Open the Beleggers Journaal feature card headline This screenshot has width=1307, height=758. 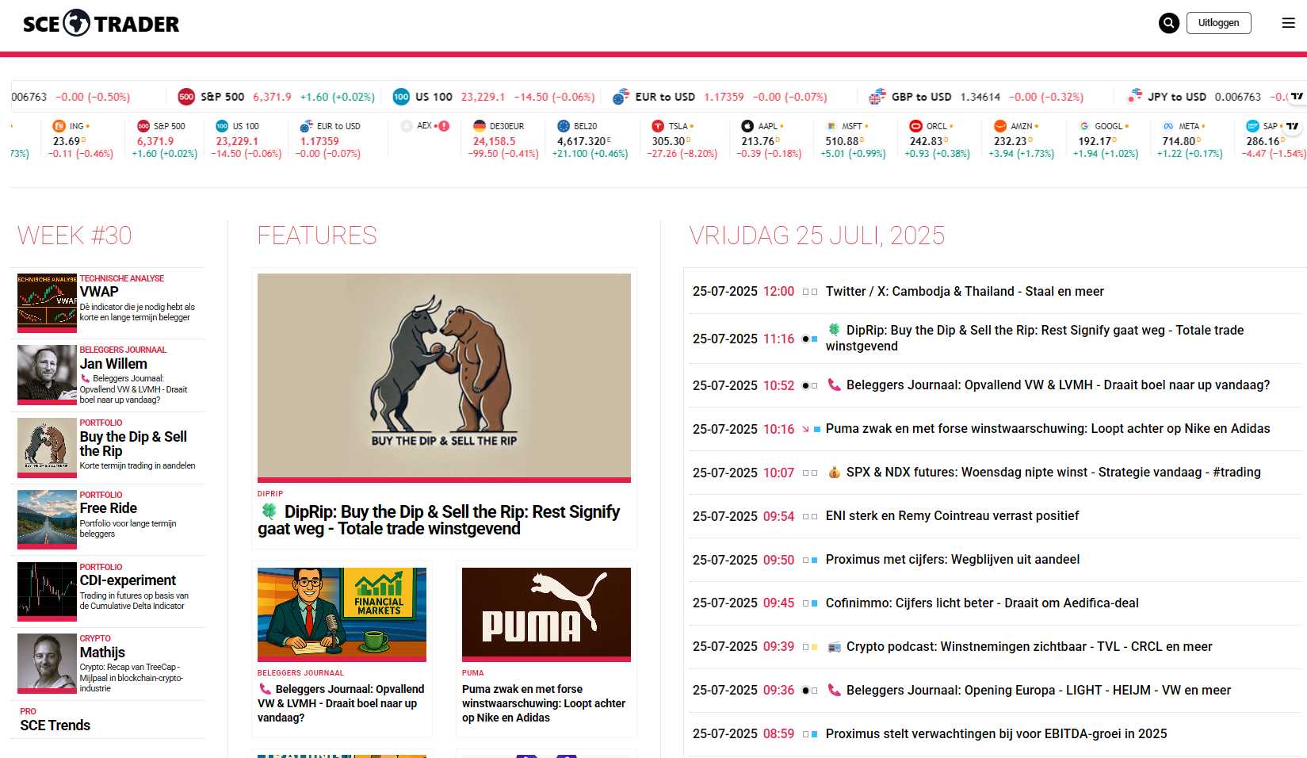pos(341,703)
